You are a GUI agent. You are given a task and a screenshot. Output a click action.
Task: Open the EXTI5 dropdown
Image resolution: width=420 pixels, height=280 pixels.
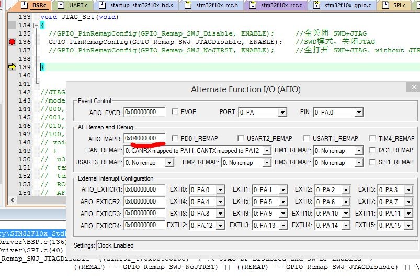point(269,201)
